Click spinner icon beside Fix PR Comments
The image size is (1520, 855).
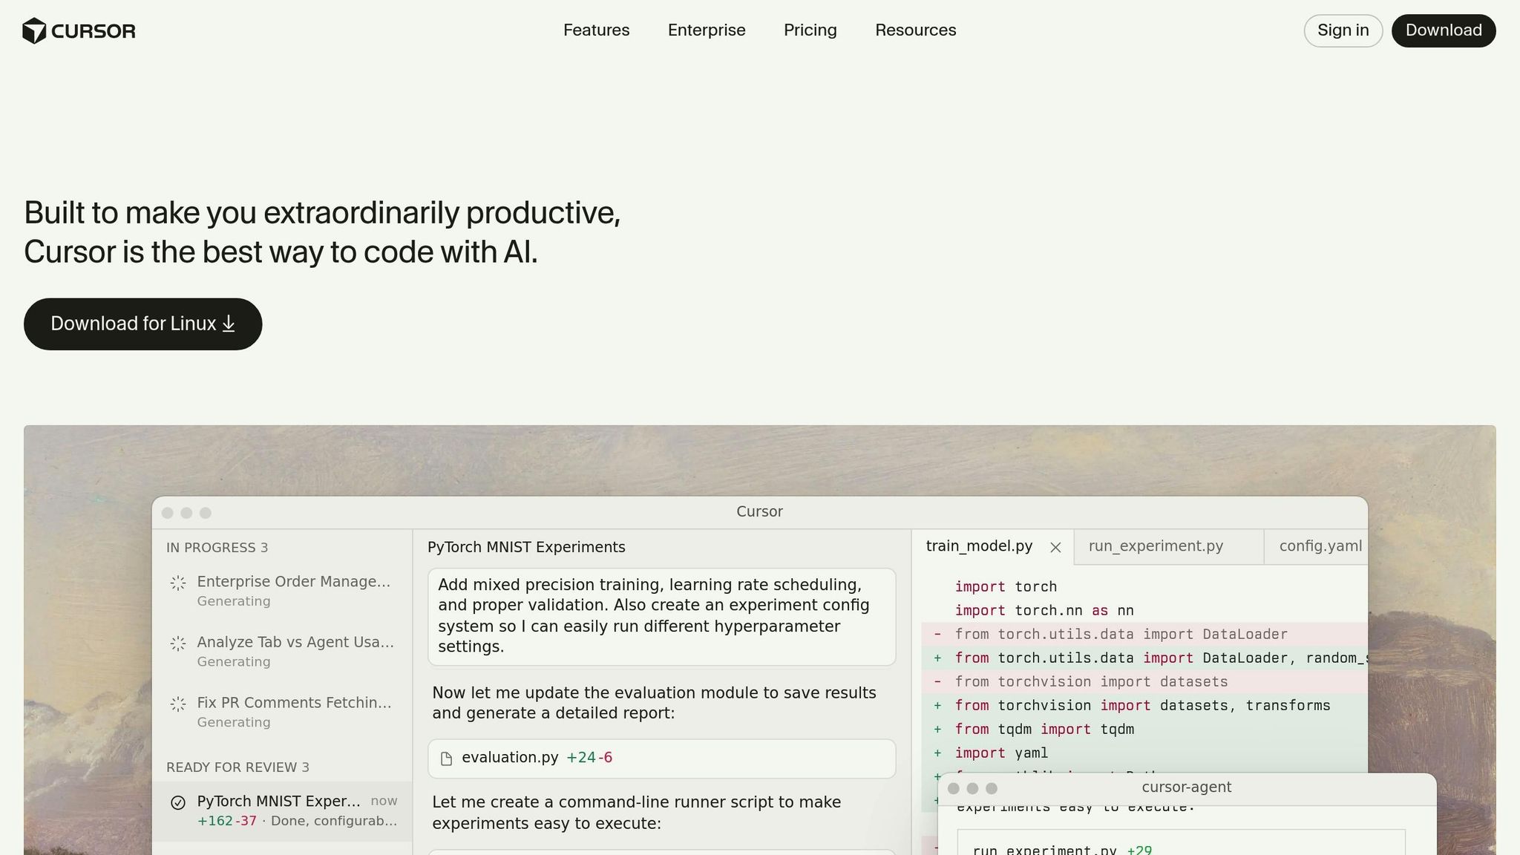178,704
